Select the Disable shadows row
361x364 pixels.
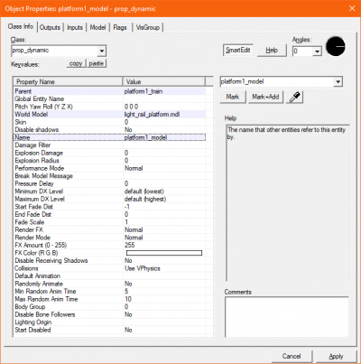click(x=110, y=130)
